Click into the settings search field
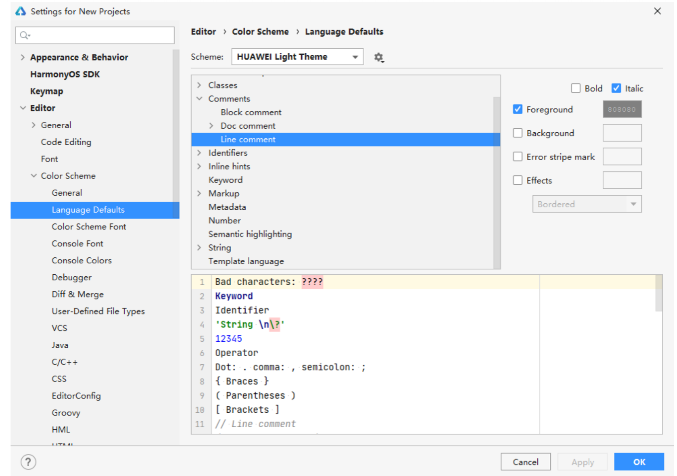Image resolution: width=677 pixels, height=476 pixels. coord(95,35)
